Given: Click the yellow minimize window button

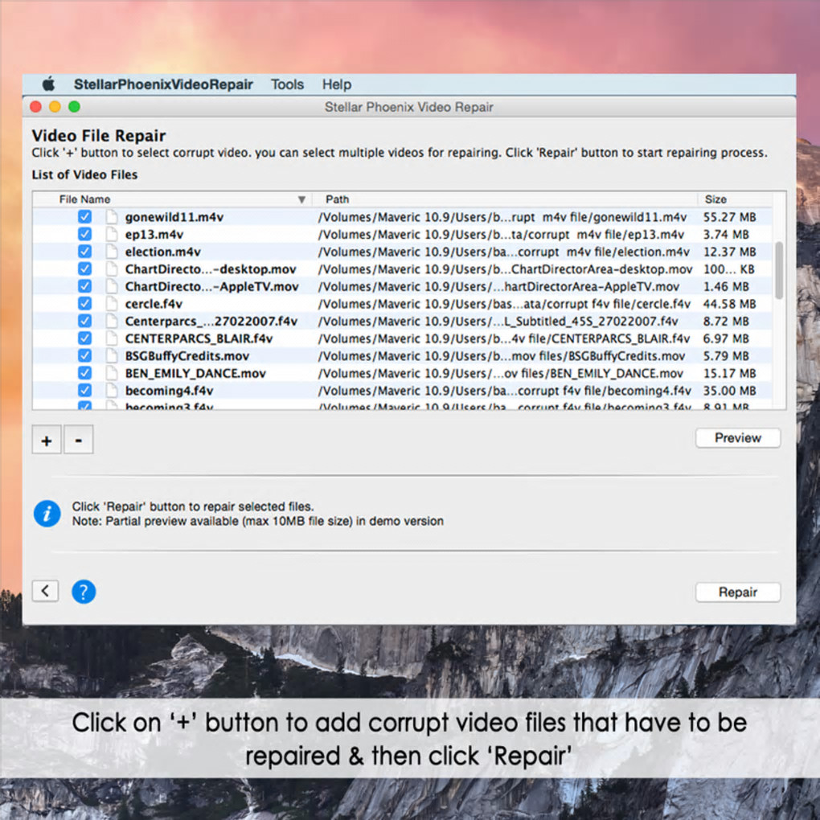Looking at the screenshot, I should click(x=55, y=107).
